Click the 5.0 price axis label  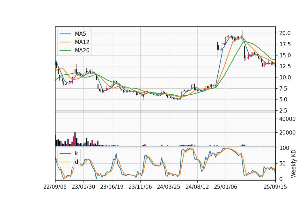283,99
